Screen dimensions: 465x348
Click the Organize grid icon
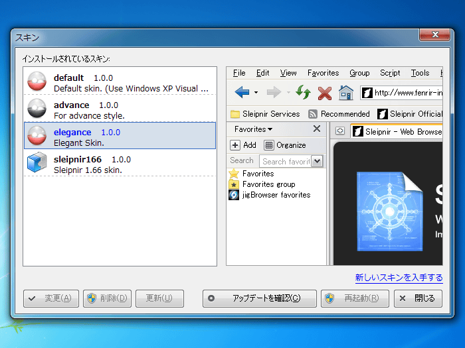tap(268, 145)
